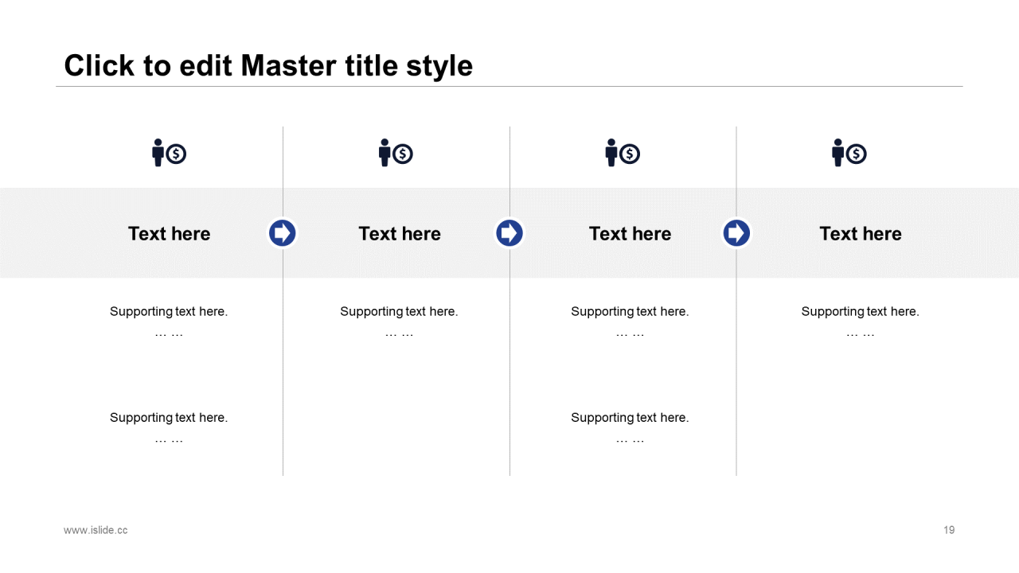Click the first blue arrow circle icon
1019x573 pixels.
[x=282, y=233]
